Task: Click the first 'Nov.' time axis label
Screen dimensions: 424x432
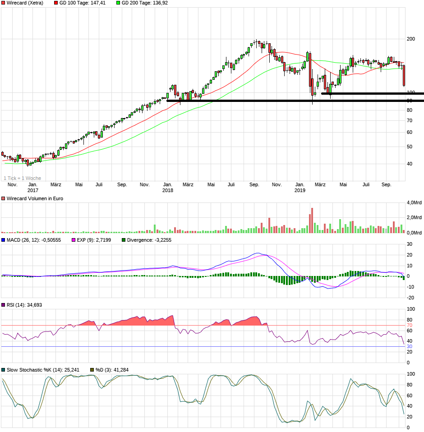Action: (12, 184)
